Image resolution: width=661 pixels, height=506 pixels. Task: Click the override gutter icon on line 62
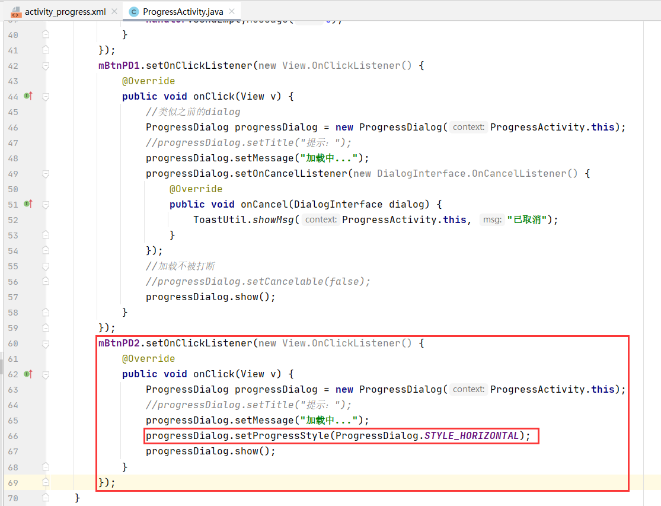pos(28,374)
